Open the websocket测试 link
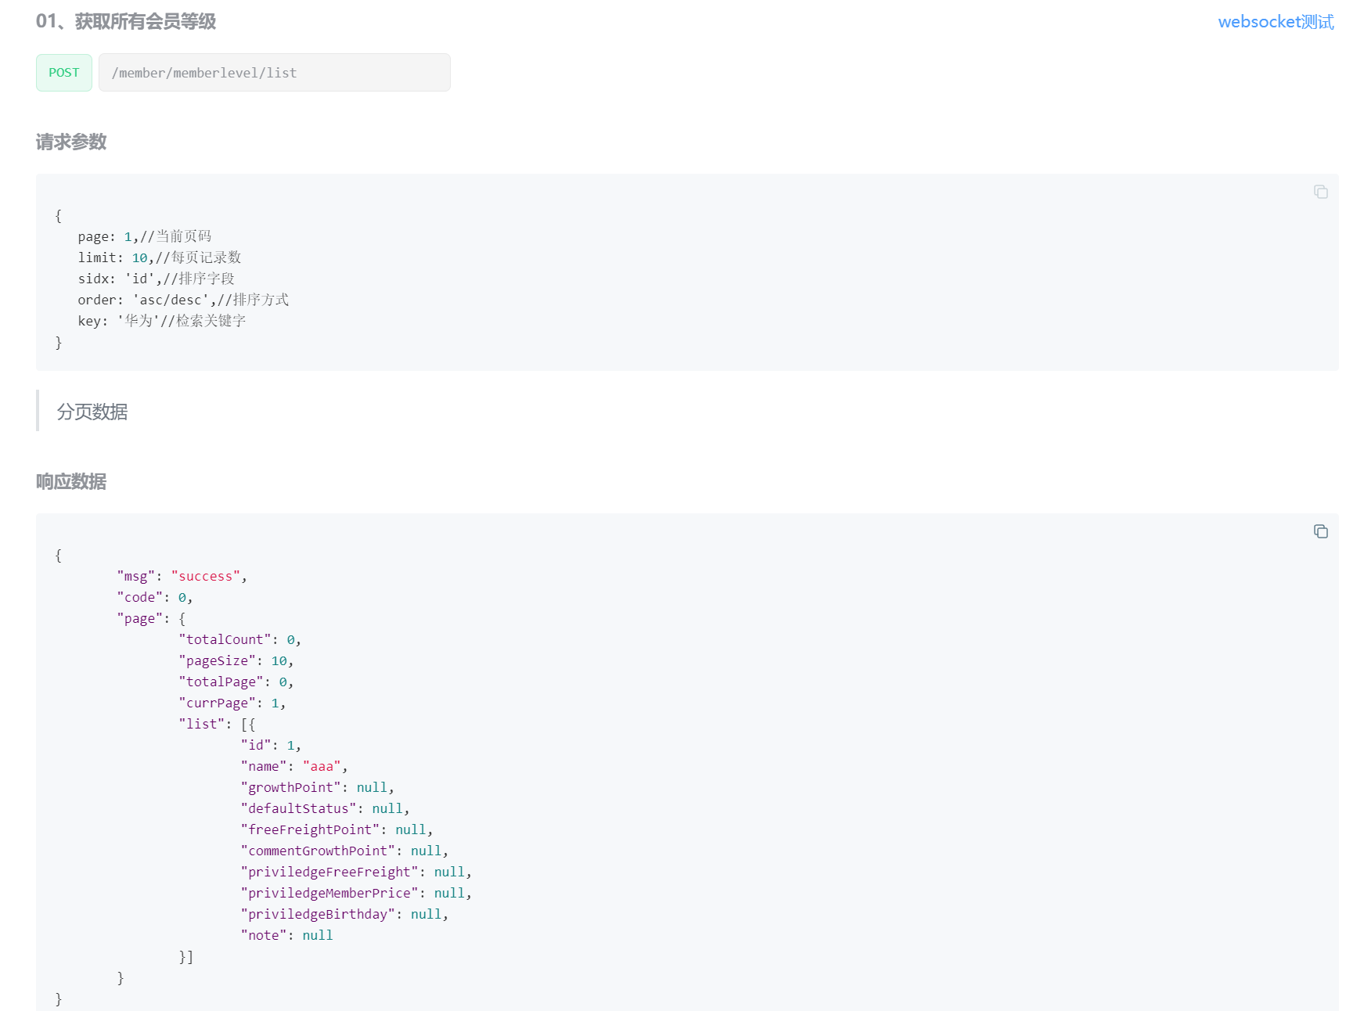The width and height of the screenshot is (1346, 1011). [1276, 22]
